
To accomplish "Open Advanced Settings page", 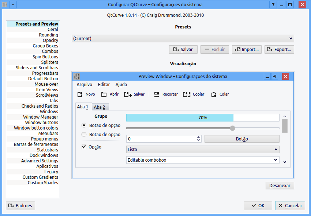I will tap(33, 161).
